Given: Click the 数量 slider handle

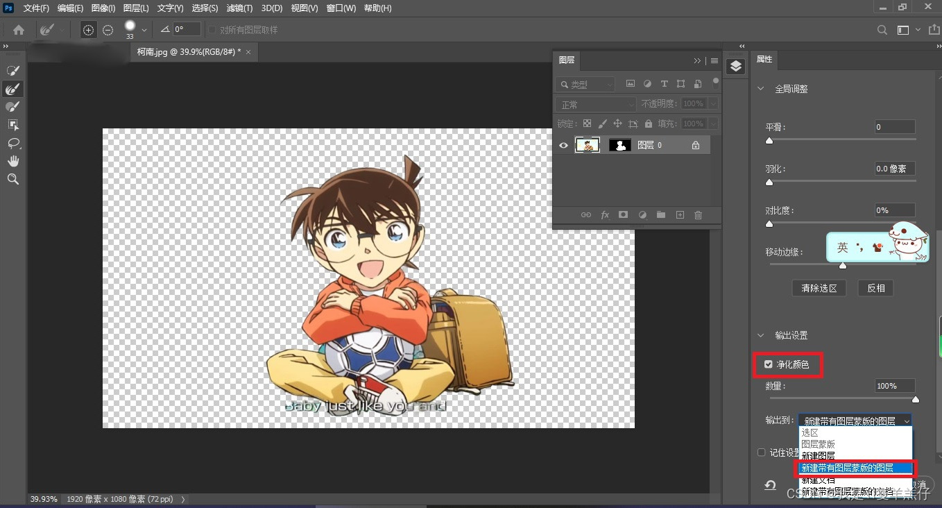Looking at the screenshot, I should click(x=916, y=399).
